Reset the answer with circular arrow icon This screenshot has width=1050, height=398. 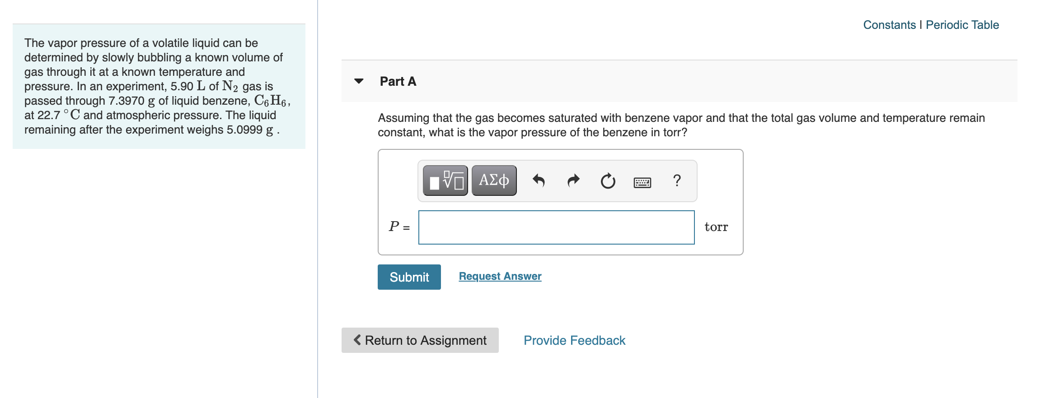tap(608, 181)
